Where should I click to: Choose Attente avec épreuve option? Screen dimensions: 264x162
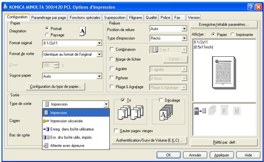tap(76, 146)
